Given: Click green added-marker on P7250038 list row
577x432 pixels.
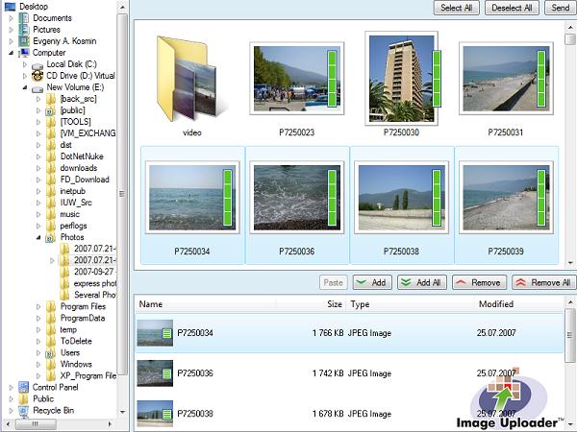Looking at the screenshot, I should [x=167, y=414].
